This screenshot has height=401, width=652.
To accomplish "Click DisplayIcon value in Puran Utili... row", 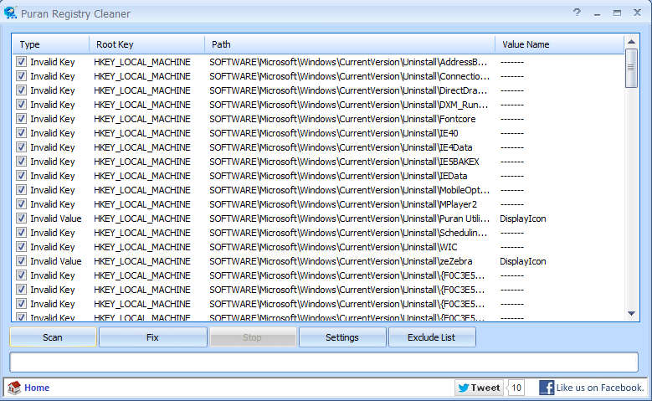I will (x=522, y=218).
